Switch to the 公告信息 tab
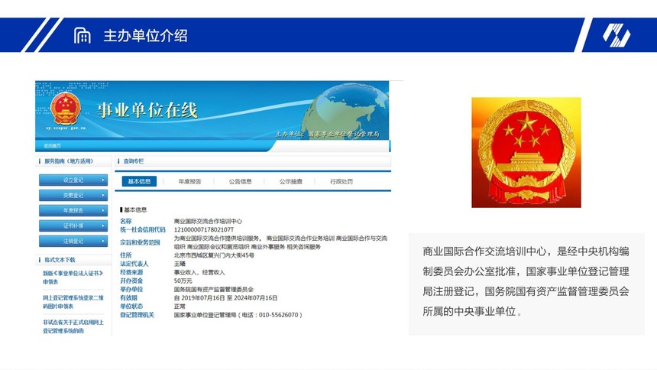This screenshot has height=370, width=657. pyautogui.click(x=240, y=181)
